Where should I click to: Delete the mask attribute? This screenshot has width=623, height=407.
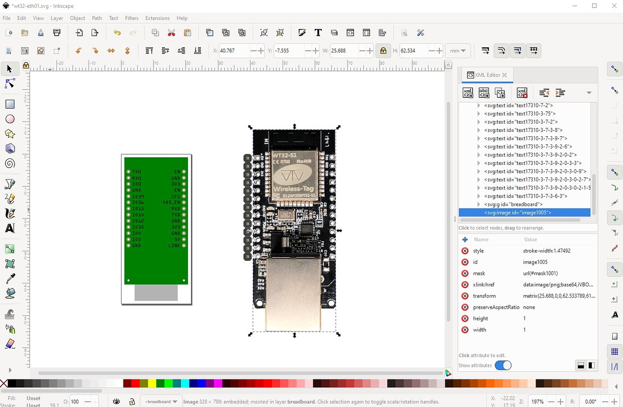465,273
